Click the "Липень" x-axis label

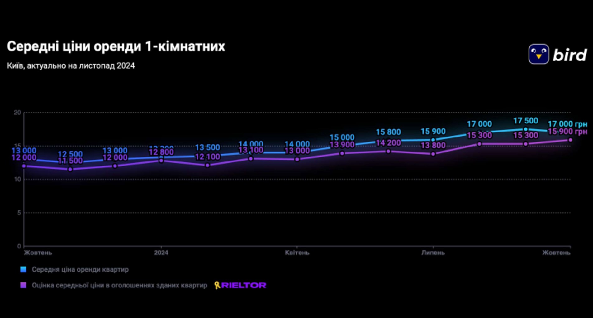coord(433,253)
